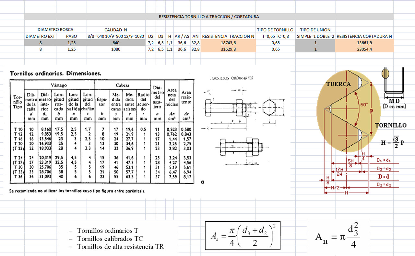
Task: Select paso cell 1,25 in the 1080 row
Action: [x=71, y=49]
